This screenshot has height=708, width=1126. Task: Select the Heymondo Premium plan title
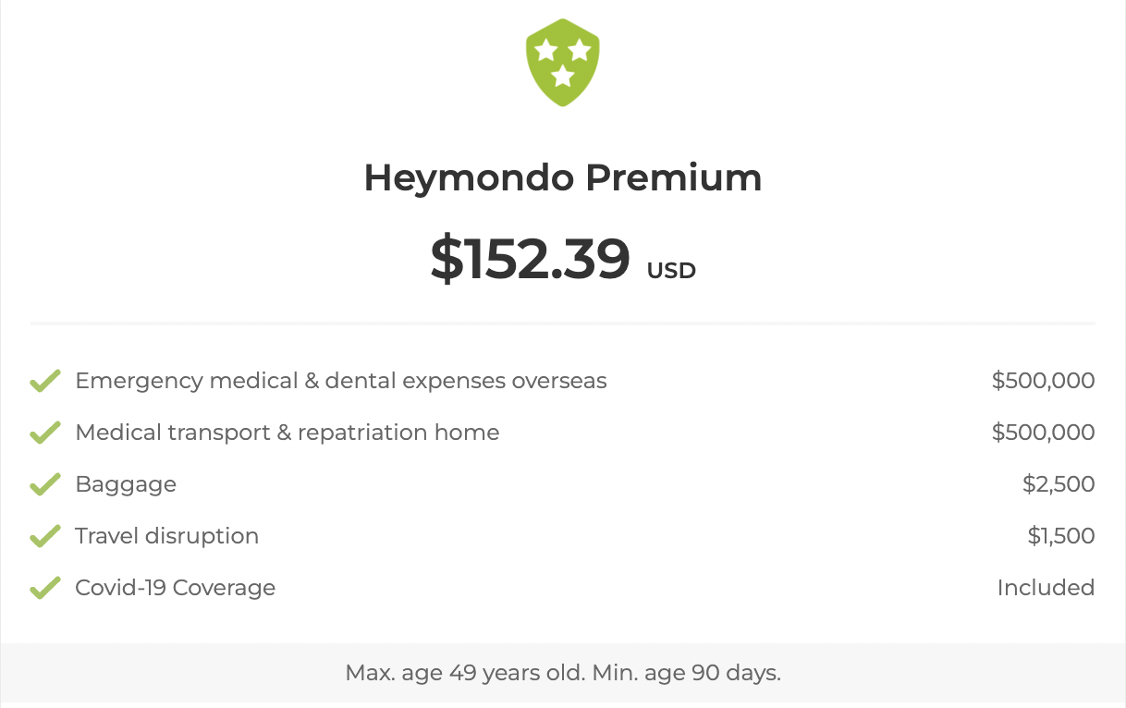(x=563, y=178)
